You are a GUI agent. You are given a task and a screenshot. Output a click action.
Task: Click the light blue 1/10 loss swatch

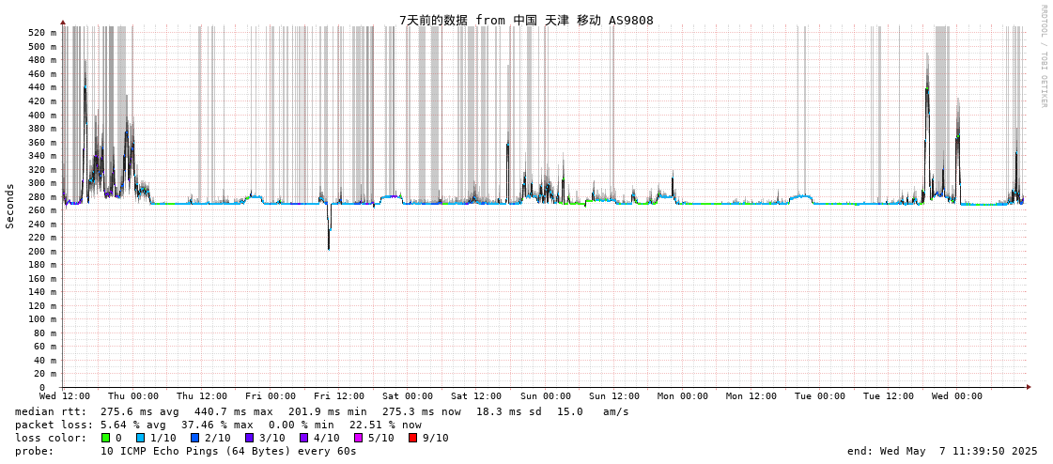click(139, 438)
